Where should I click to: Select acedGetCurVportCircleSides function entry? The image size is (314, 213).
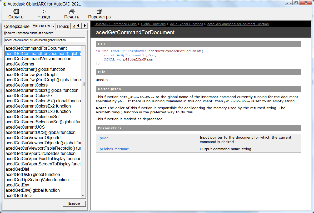coord(43,154)
